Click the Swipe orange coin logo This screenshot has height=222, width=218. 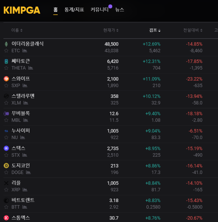(x=6, y=79)
